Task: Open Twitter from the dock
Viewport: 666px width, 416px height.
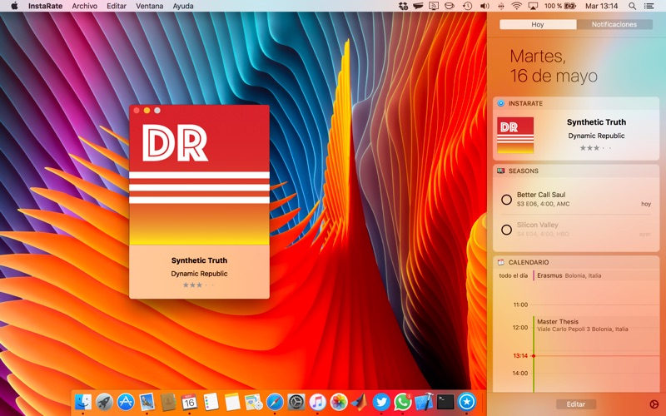Action: (381, 403)
